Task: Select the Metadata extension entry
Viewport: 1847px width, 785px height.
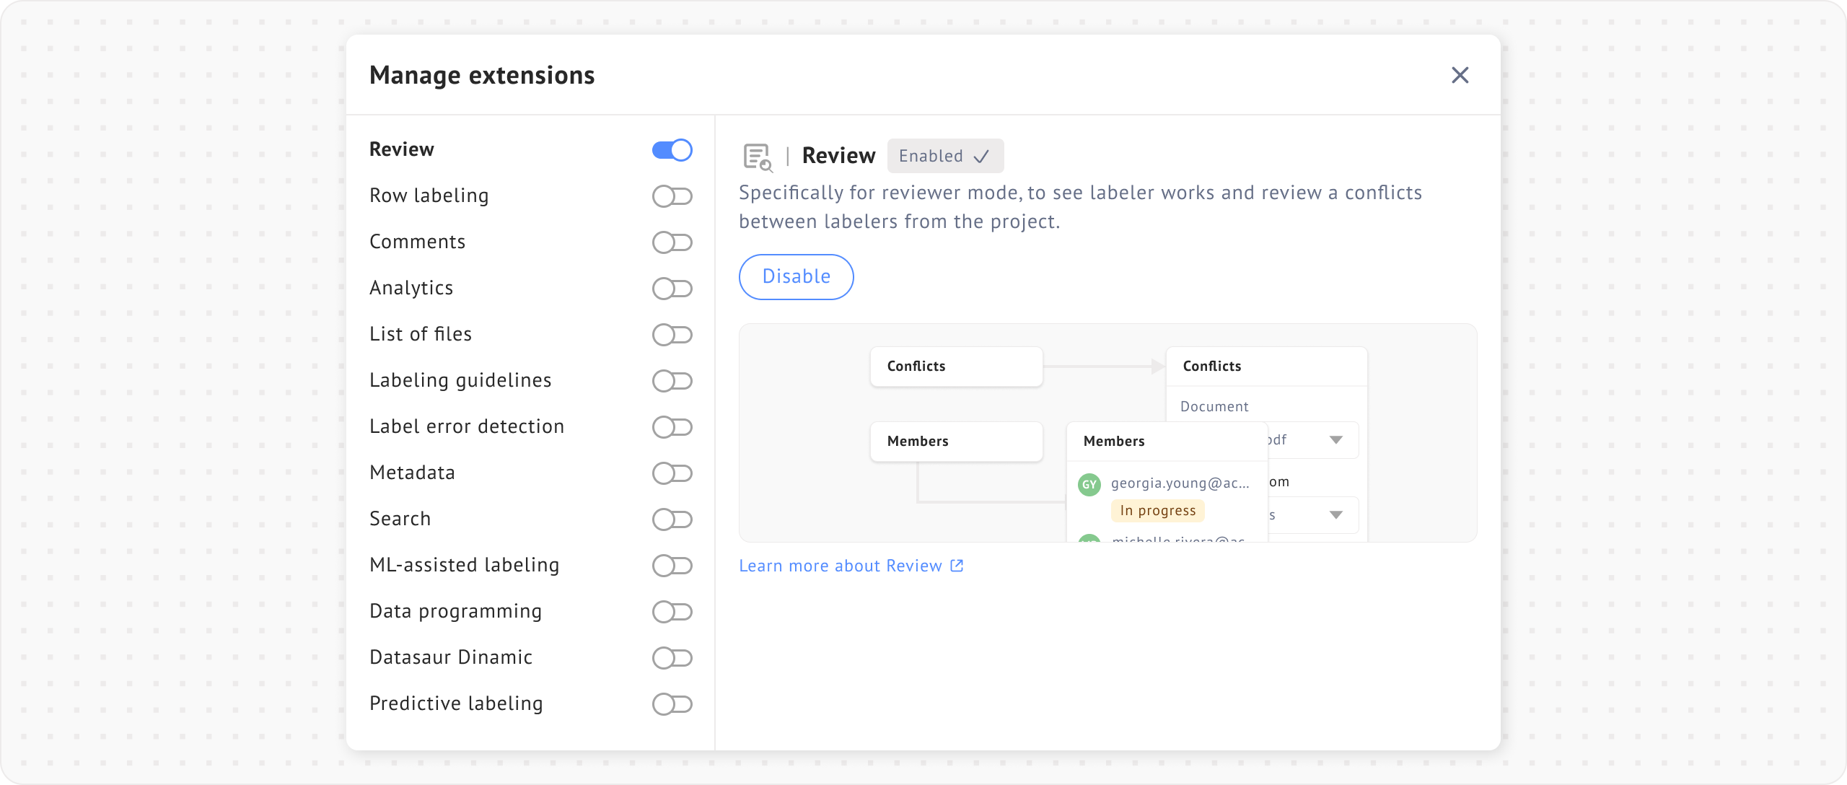Action: pos(412,473)
